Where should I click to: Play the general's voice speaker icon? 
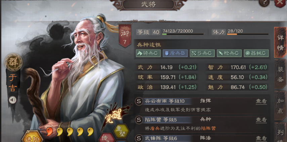click(13, 100)
